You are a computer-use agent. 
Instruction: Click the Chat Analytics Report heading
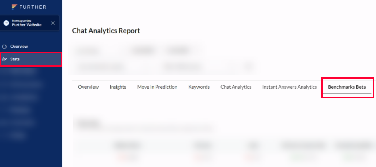tap(106, 31)
